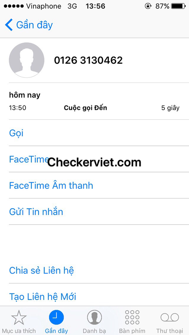Select the Gần đây clock icon

pyautogui.click(x=57, y=317)
